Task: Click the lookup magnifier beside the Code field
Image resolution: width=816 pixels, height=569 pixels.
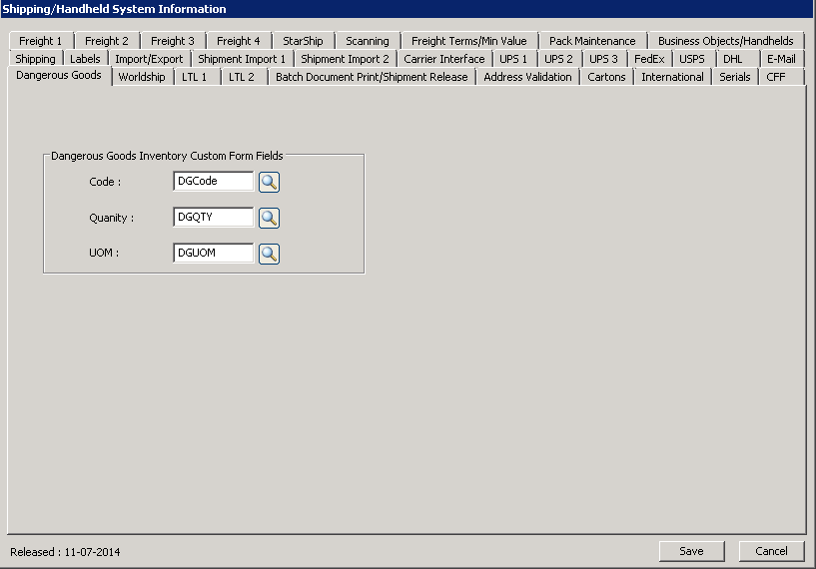Action: click(269, 182)
